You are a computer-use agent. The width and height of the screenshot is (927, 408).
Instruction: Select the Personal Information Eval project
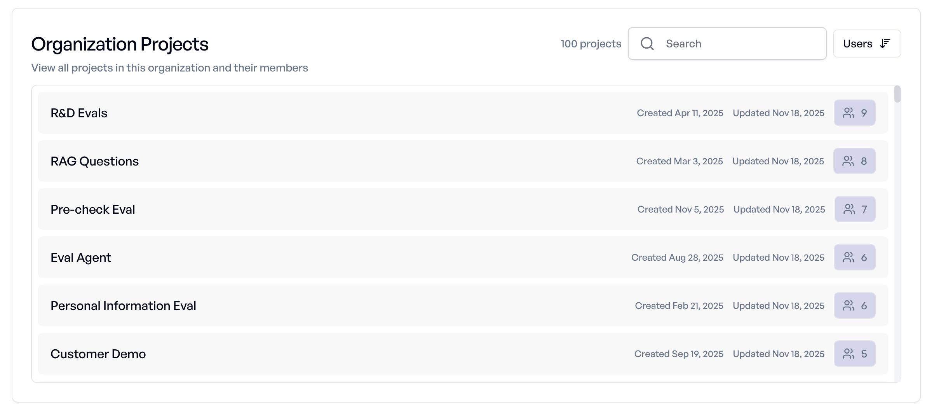coord(123,306)
